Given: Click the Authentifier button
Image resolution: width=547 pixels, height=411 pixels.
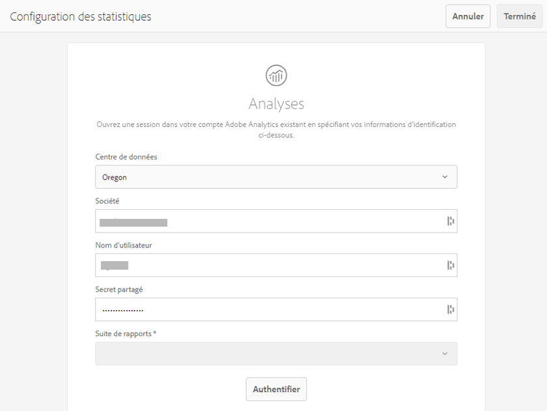Looking at the screenshot, I should click(276, 389).
